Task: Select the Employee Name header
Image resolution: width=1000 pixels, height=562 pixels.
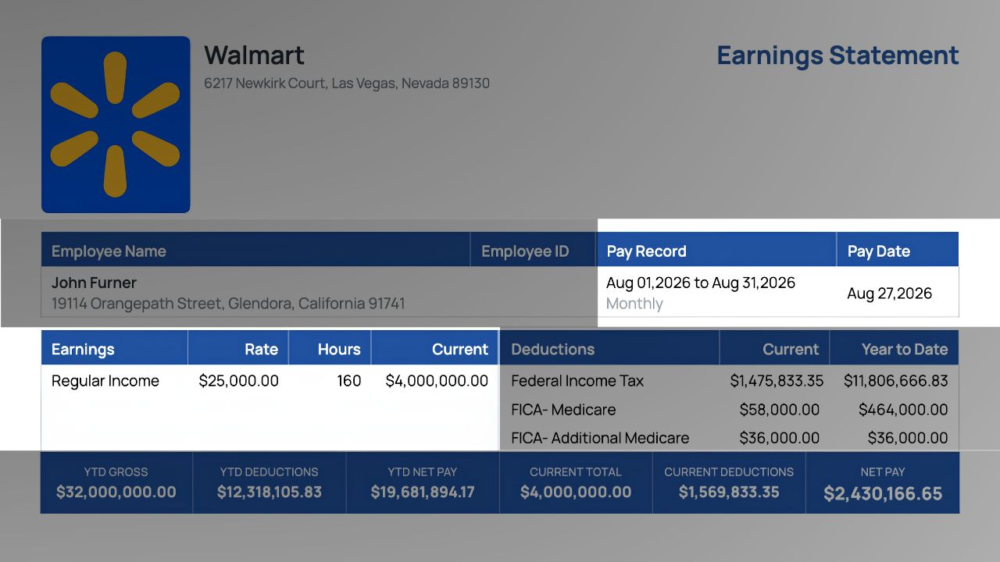Action: 109,251
